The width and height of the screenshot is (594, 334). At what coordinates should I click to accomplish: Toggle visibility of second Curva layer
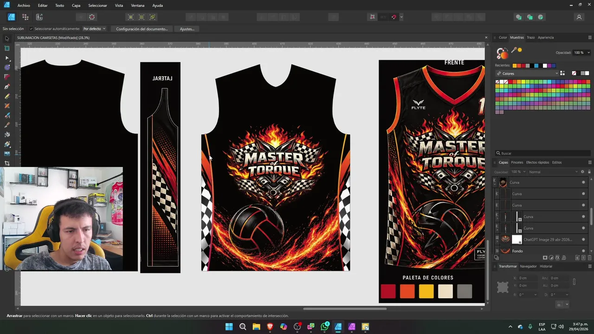(583, 193)
